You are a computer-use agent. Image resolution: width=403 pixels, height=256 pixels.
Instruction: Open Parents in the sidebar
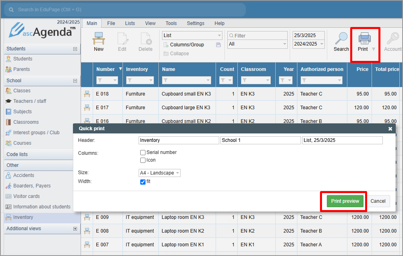(22, 69)
